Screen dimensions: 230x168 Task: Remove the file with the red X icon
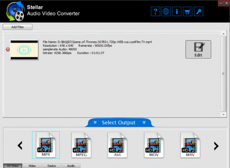(x=8, y=49)
